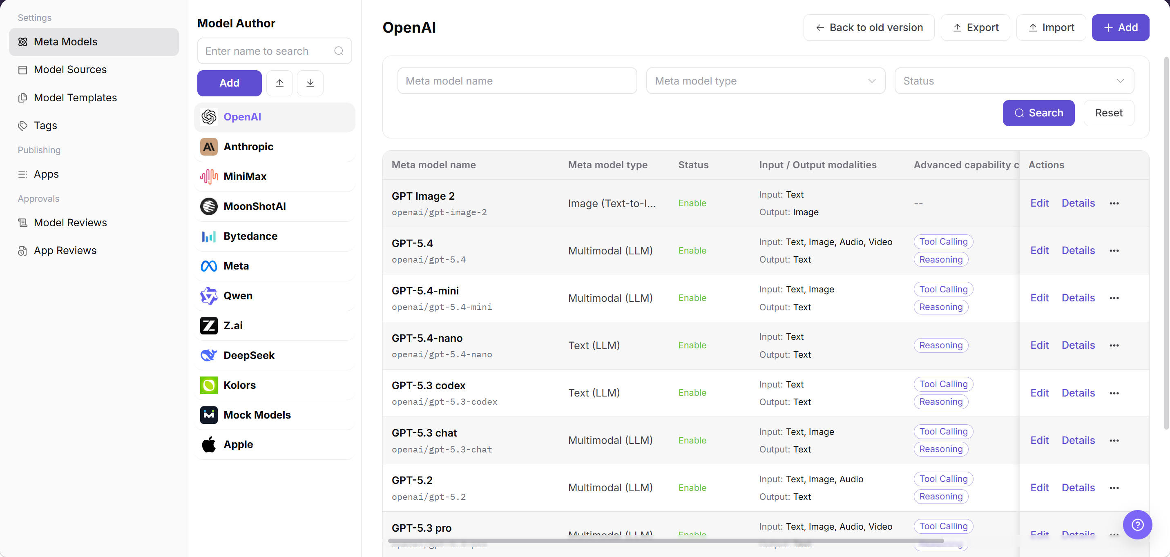Open Model Reviews under Approvals
This screenshot has height=557, width=1170.
click(94, 223)
